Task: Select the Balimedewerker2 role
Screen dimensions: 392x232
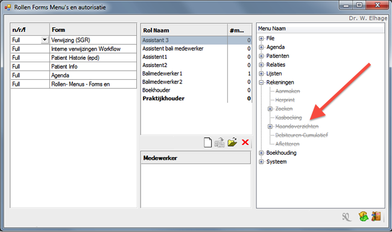Action: (196, 82)
